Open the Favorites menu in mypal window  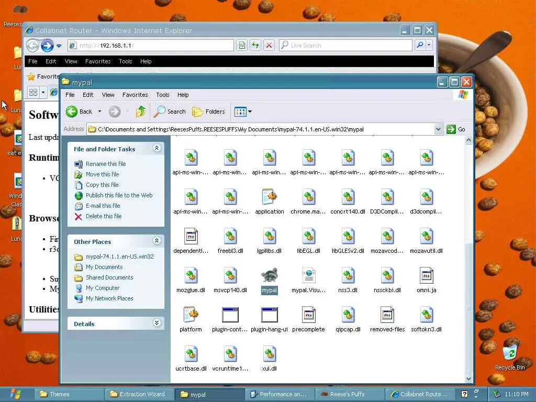pyautogui.click(x=135, y=95)
